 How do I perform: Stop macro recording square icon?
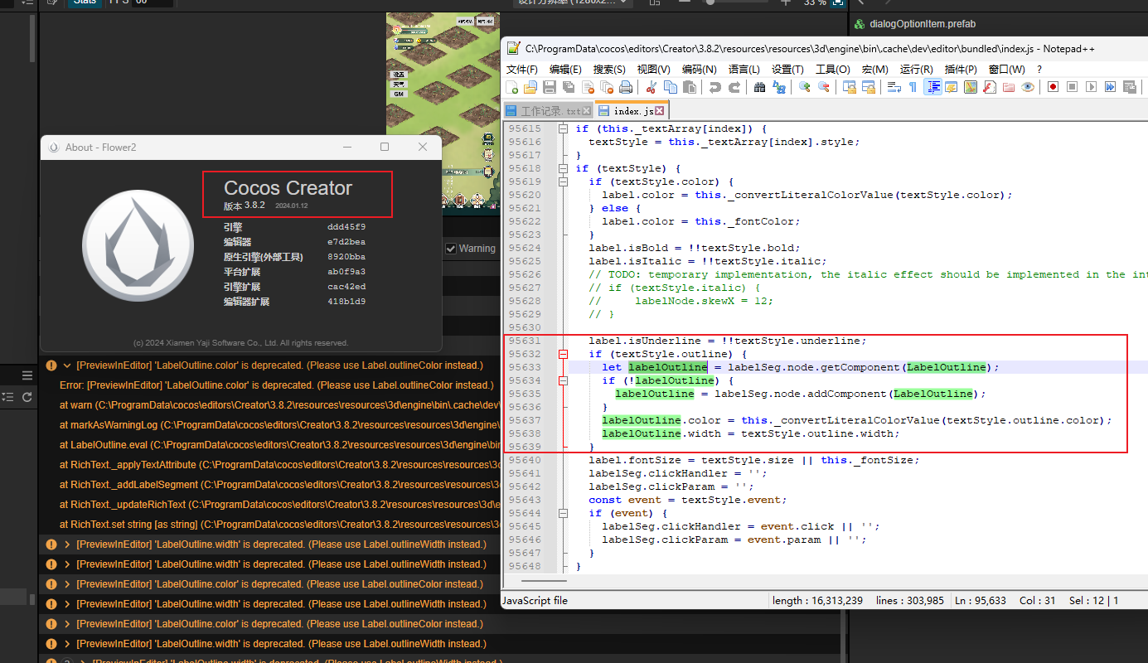(1073, 87)
